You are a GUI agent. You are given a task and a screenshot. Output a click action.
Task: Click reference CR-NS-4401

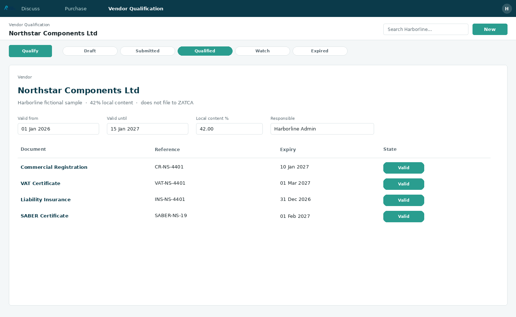coord(169,167)
